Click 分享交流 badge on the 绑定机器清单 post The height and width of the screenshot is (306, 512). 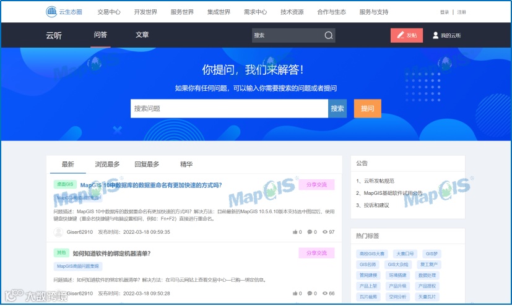click(316, 253)
